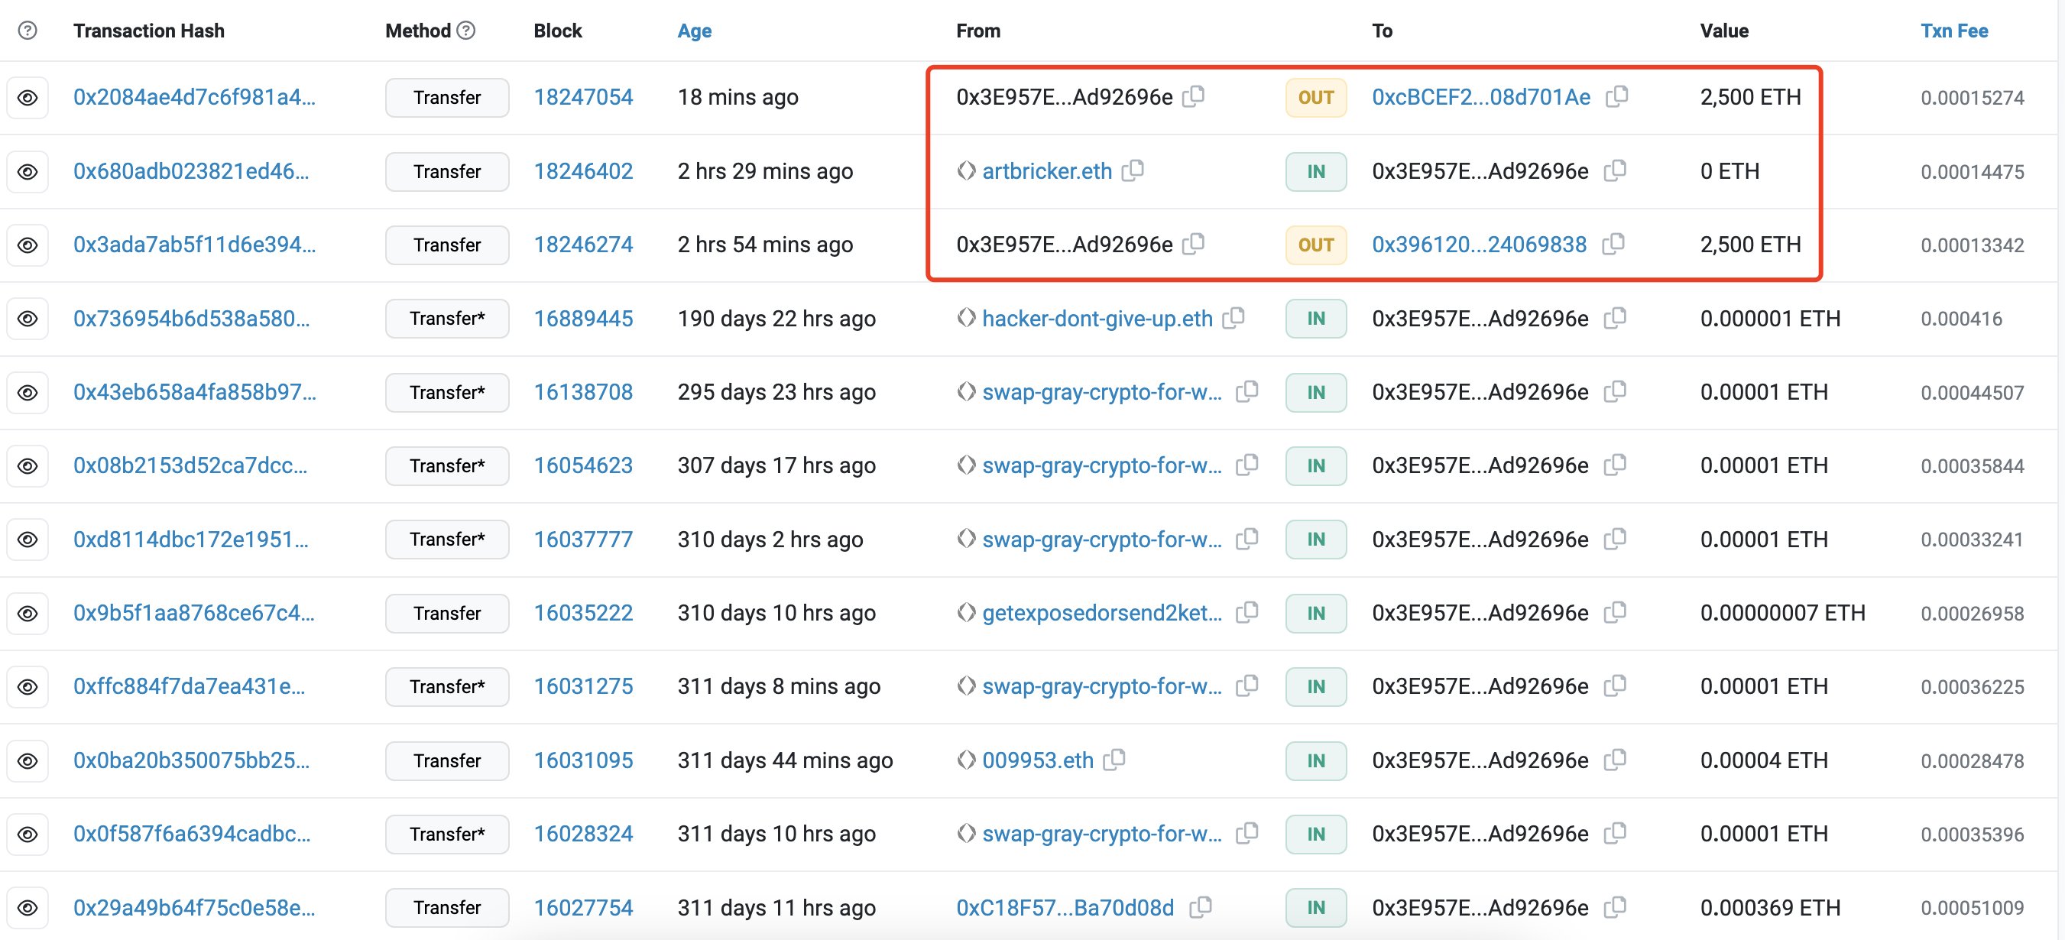Viewport: 2065px width, 940px height.
Task: Click the transaction fee 0.00051009
Action: pos(1972,908)
